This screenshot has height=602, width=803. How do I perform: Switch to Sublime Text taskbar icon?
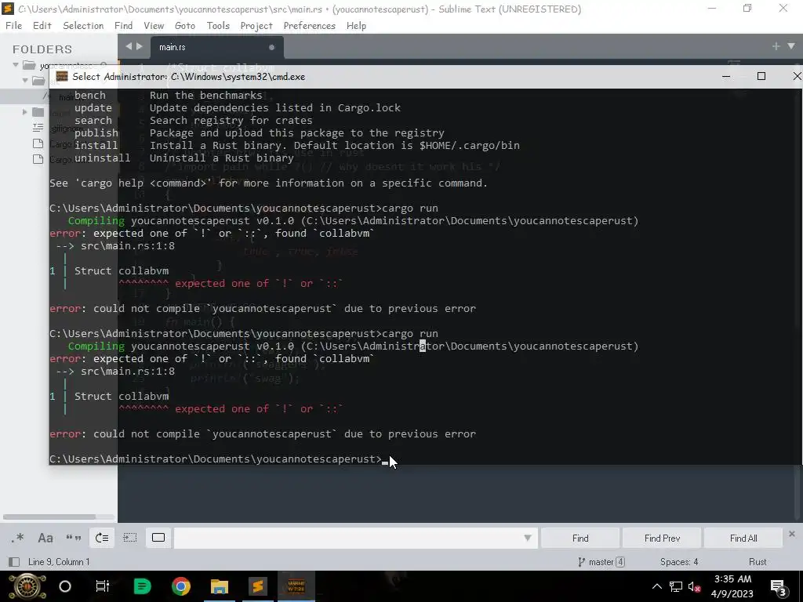coord(257,586)
